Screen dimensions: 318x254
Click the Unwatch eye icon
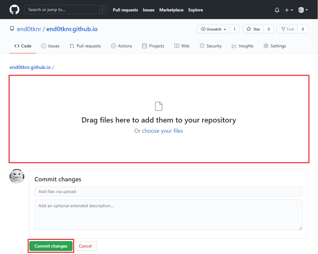point(203,29)
